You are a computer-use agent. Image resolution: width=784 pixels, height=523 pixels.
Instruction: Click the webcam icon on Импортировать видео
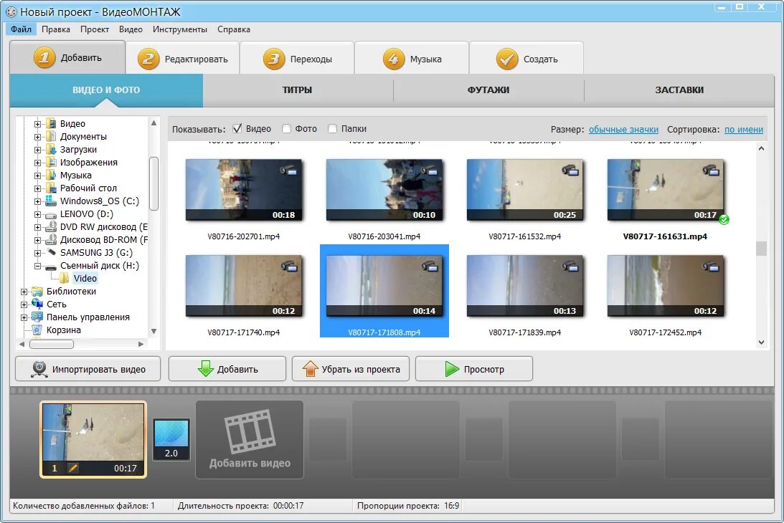tap(39, 369)
